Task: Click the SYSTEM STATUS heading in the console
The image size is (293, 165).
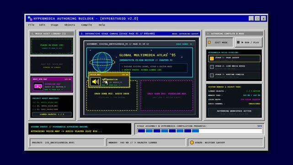Action: coord(59,127)
